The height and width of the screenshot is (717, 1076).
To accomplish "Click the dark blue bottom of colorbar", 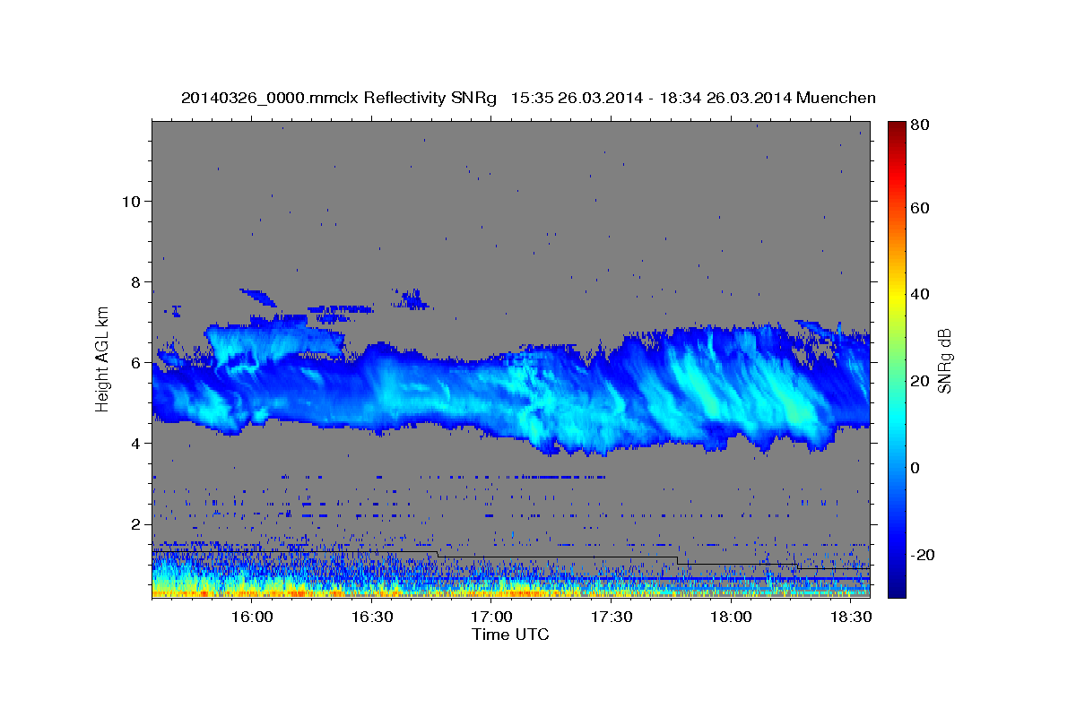I will (x=896, y=590).
